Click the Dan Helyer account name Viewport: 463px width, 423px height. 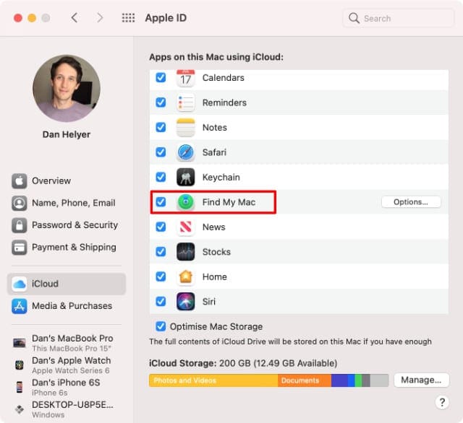pyautogui.click(x=67, y=134)
